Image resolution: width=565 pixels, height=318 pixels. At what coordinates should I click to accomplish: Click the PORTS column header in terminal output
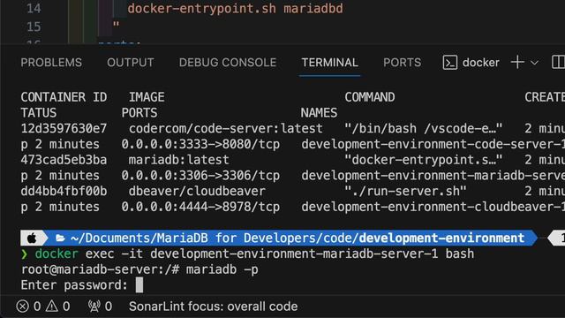[x=139, y=113]
